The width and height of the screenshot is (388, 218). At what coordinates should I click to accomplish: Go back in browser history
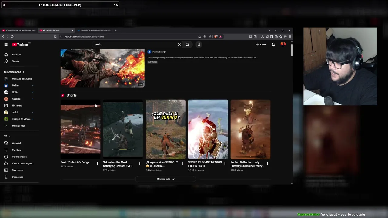click(3, 37)
